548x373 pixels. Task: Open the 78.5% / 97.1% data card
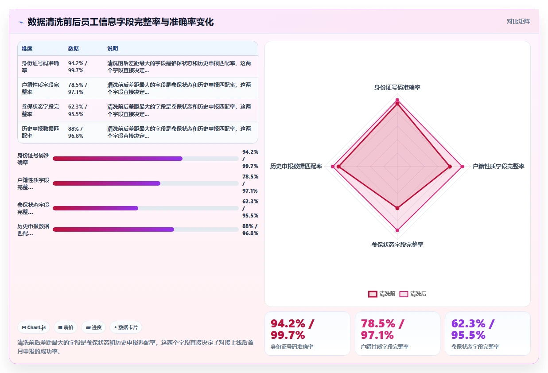click(397, 334)
